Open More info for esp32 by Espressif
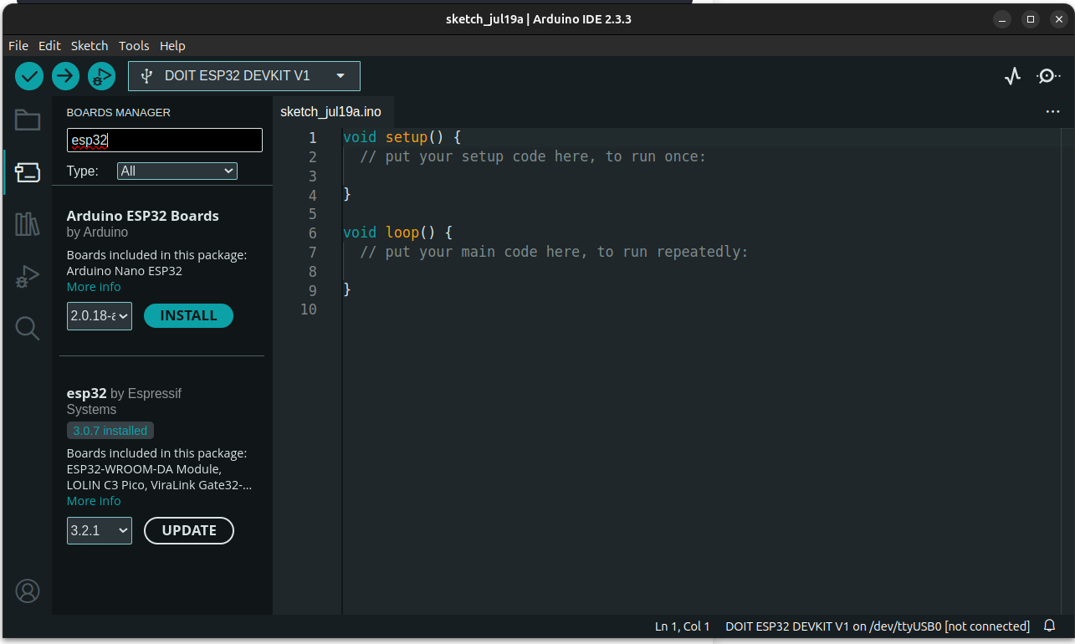Screen dimensions: 1075x644 pos(94,501)
